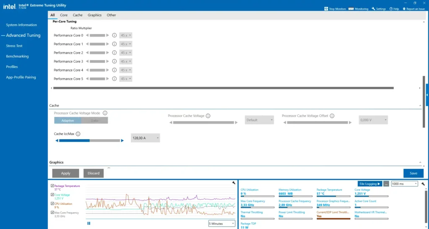Open info for Performance Core 5

pyautogui.click(x=114, y=79)
